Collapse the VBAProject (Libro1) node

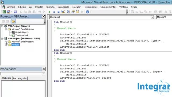pos(2,26)
